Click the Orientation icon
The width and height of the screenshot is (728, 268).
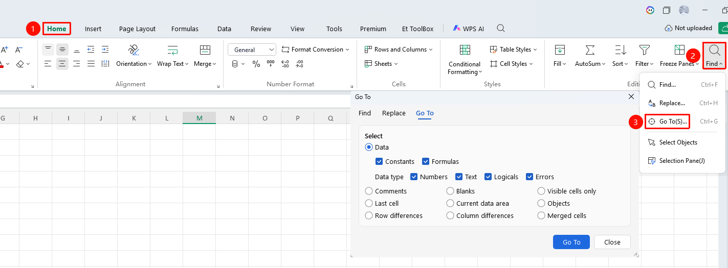(x=134, y=50)
